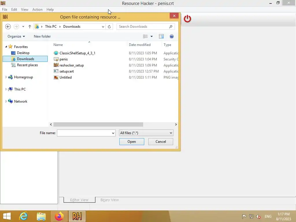This screenshot has height=222, width=296.
Task: Open network icon in system tray
Action: coord(251,216)
